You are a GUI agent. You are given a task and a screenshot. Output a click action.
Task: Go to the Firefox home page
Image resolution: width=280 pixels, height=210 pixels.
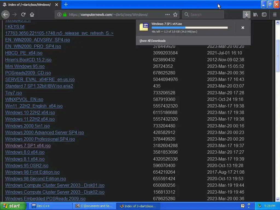[32, 14]
